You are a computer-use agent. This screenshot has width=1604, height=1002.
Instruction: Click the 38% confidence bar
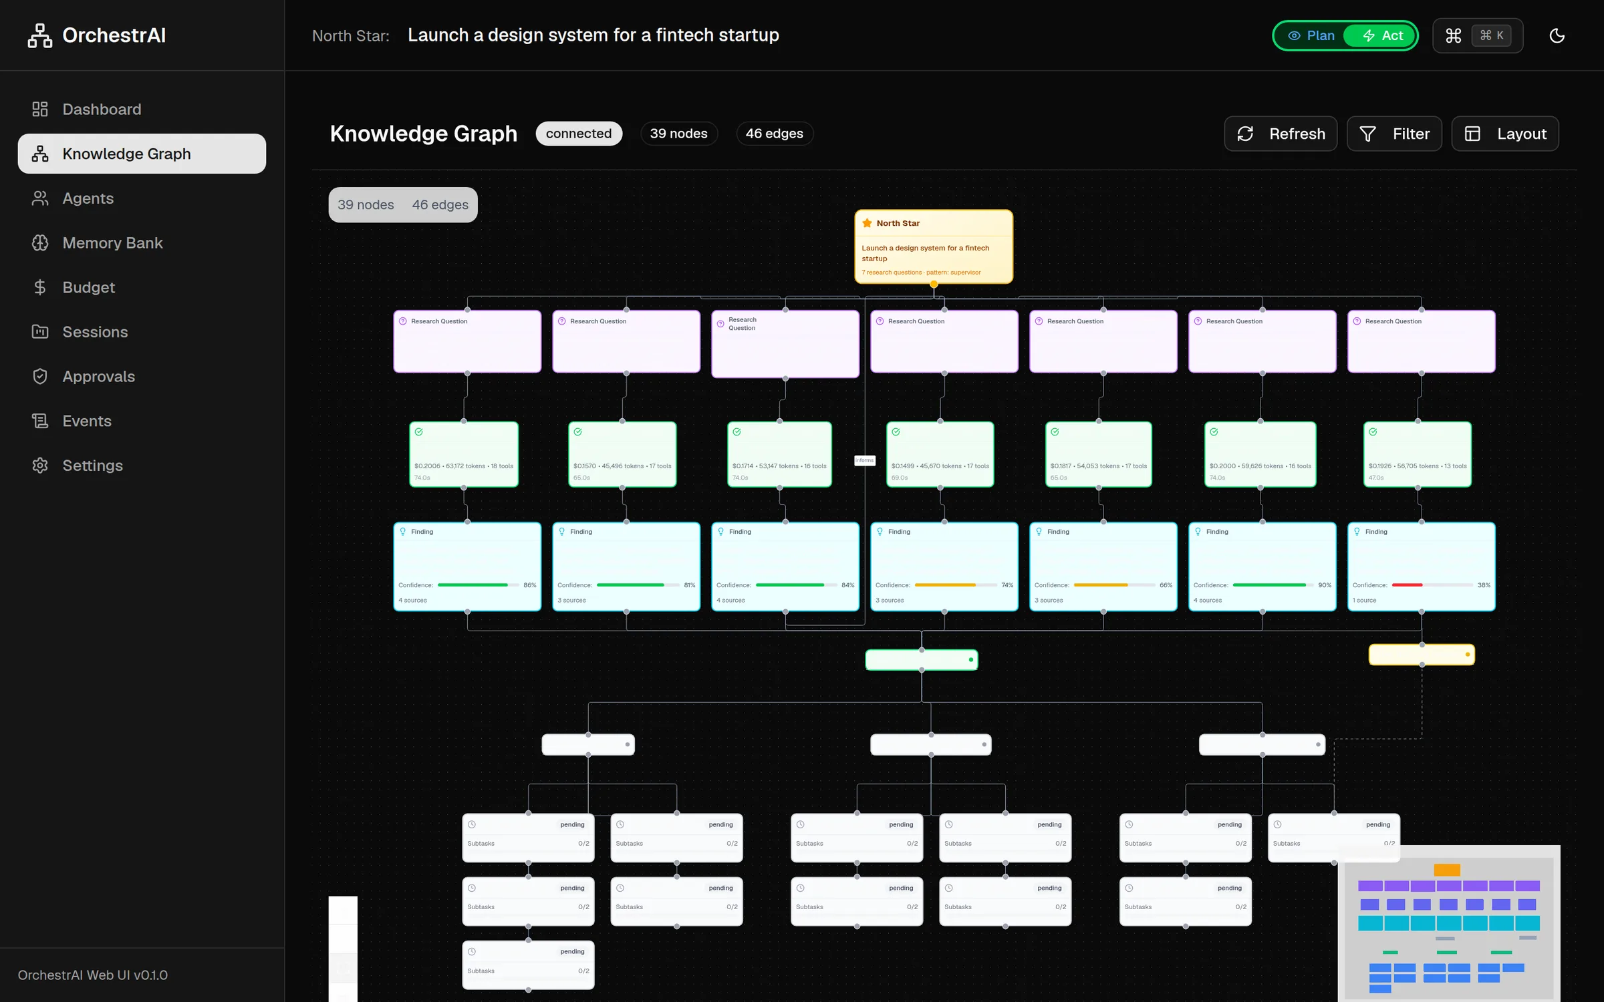pos(1432,585)
